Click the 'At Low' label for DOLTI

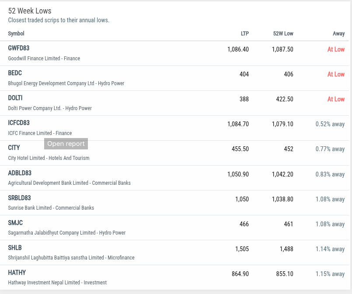[336, 99]
